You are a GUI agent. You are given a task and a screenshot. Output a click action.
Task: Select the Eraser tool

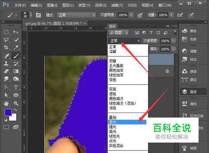pyautogui.click(x=6, y=71)
